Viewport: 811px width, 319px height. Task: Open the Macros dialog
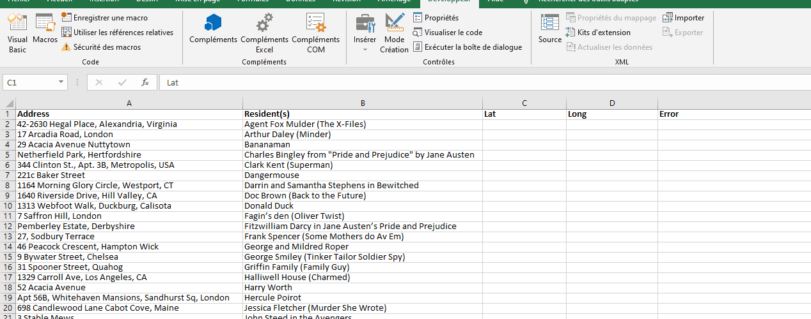click(45, 30)
